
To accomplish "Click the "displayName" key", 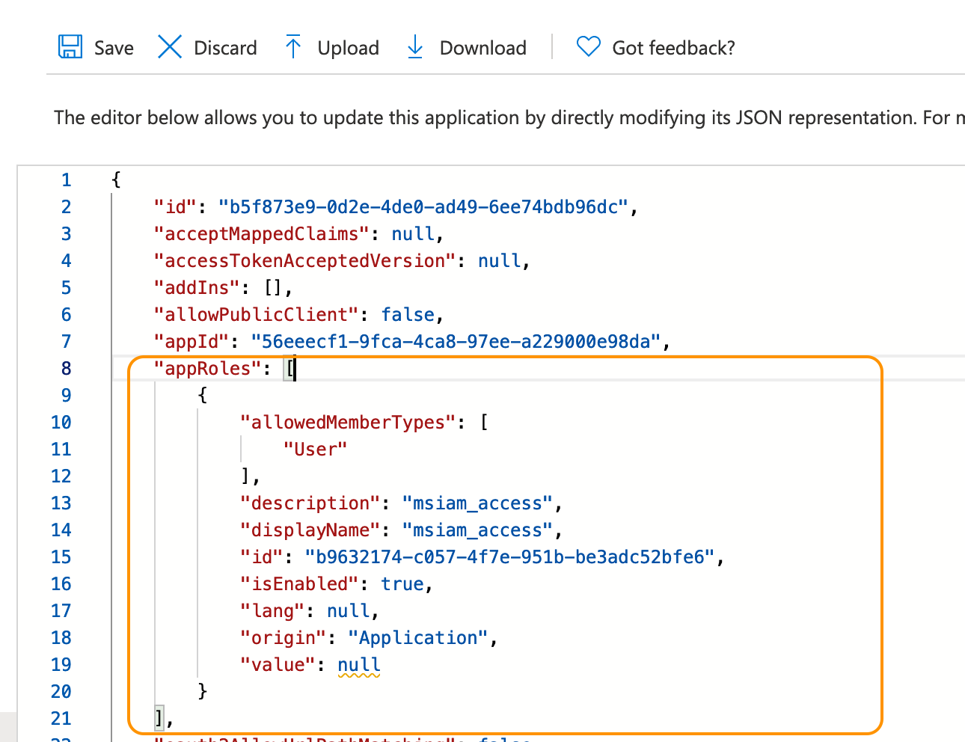I will pyautogui.click(x=310, y=530).
